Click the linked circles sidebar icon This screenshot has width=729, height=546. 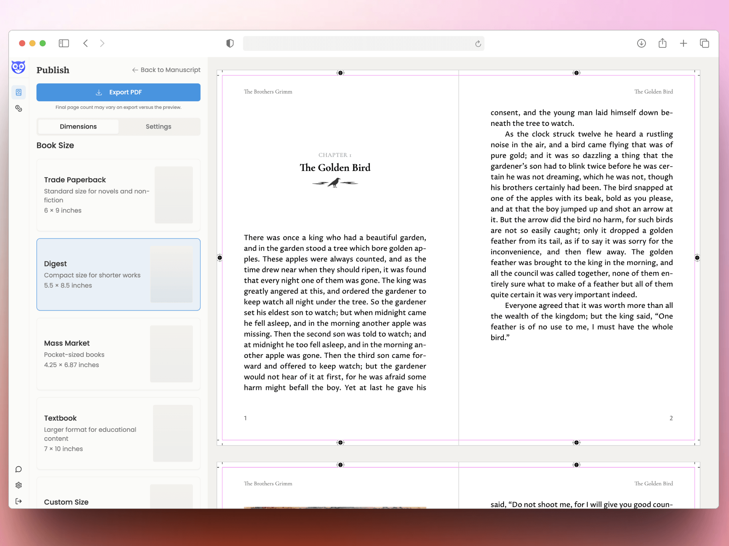[19, 108]
